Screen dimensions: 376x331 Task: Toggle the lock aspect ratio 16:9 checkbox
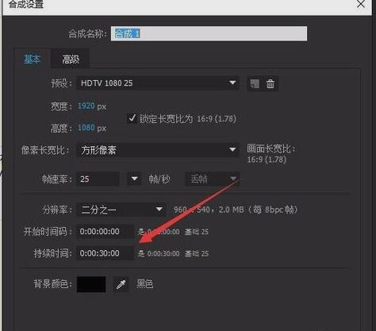132,118
